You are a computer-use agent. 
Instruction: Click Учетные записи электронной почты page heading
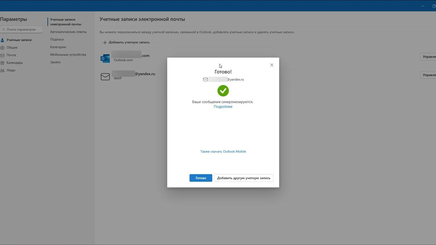pyautogui.click(x=142, y=19)
